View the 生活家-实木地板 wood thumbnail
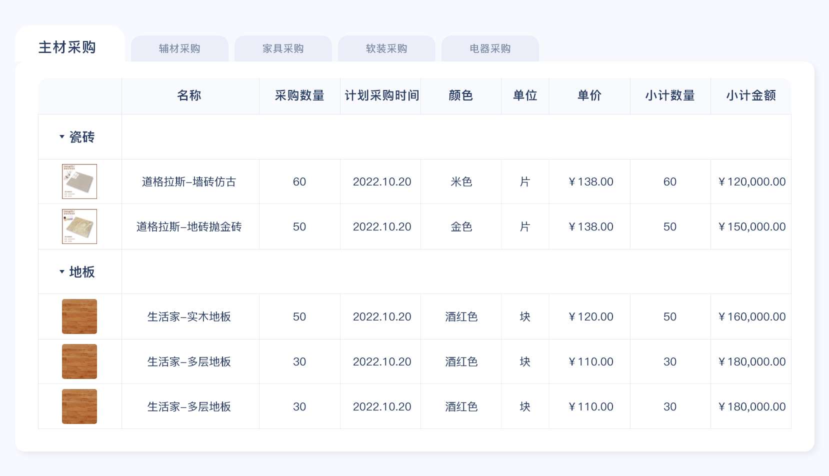The image size is (829, 476). click(79, 316)
